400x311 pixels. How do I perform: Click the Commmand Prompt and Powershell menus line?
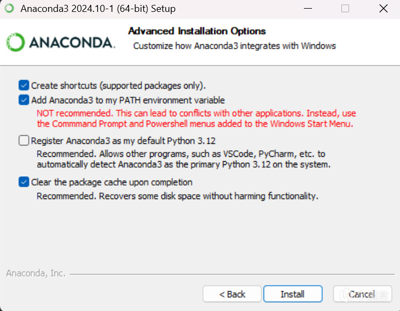[194, 124]
